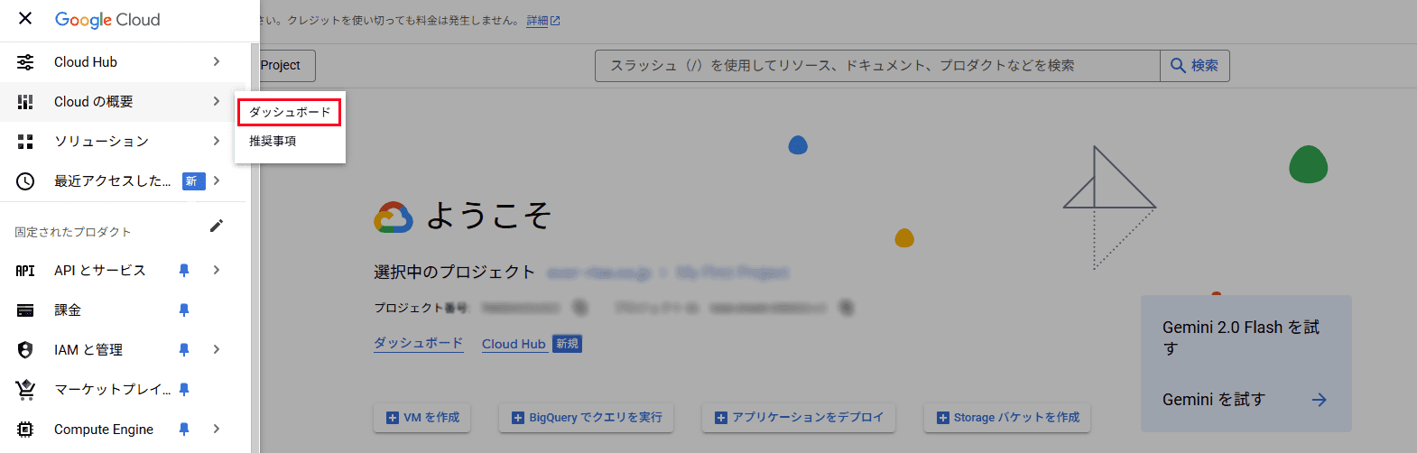
Task: Expand the Cloud Hub submenu chevron
Action: [217, 61]
